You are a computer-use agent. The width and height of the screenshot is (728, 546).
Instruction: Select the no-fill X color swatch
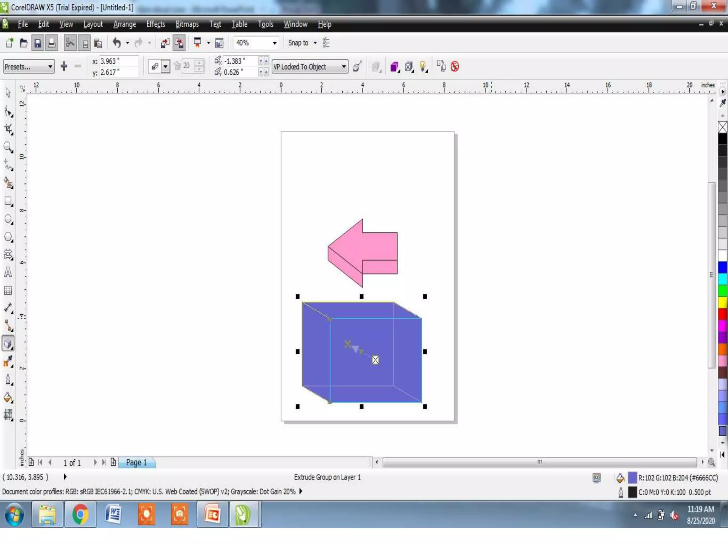(x=722, y=127)
